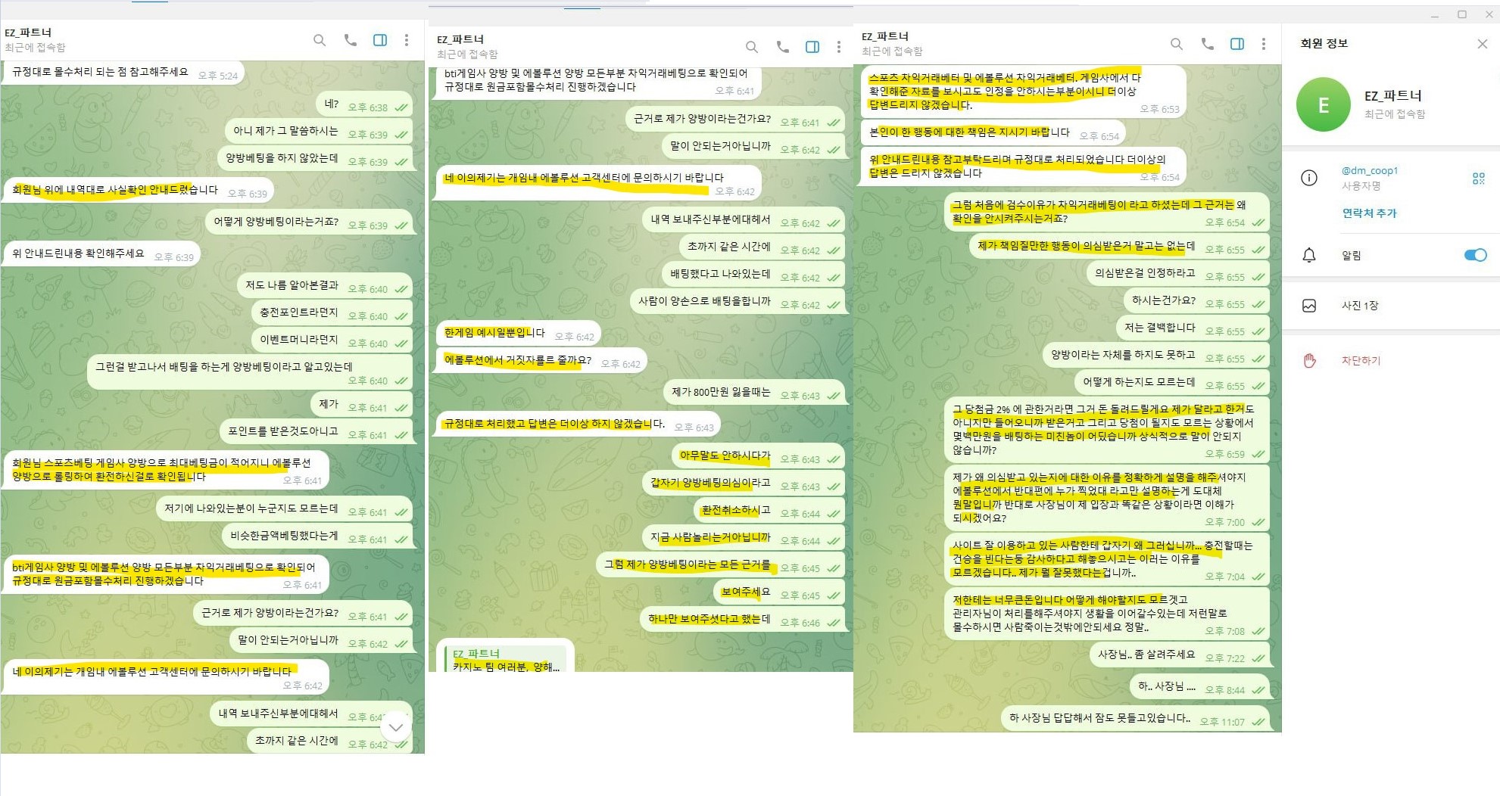
Task: Toggle info panel icon in right chat
Action: point(1237,44)
